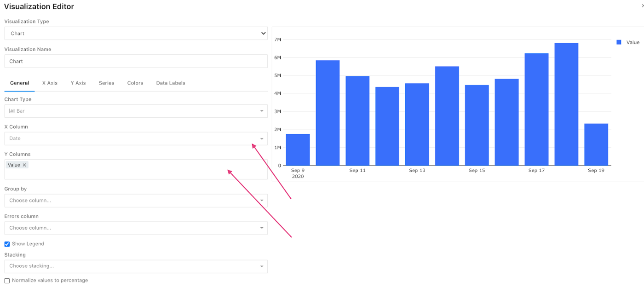644x293 pixels.
Task: Click the Sep 13 axis label
Action: coord(417,171)
